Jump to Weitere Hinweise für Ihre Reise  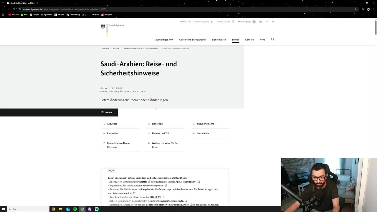click(165, 145)
